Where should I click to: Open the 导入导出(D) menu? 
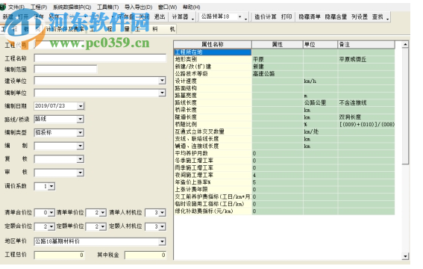point(139,7)
